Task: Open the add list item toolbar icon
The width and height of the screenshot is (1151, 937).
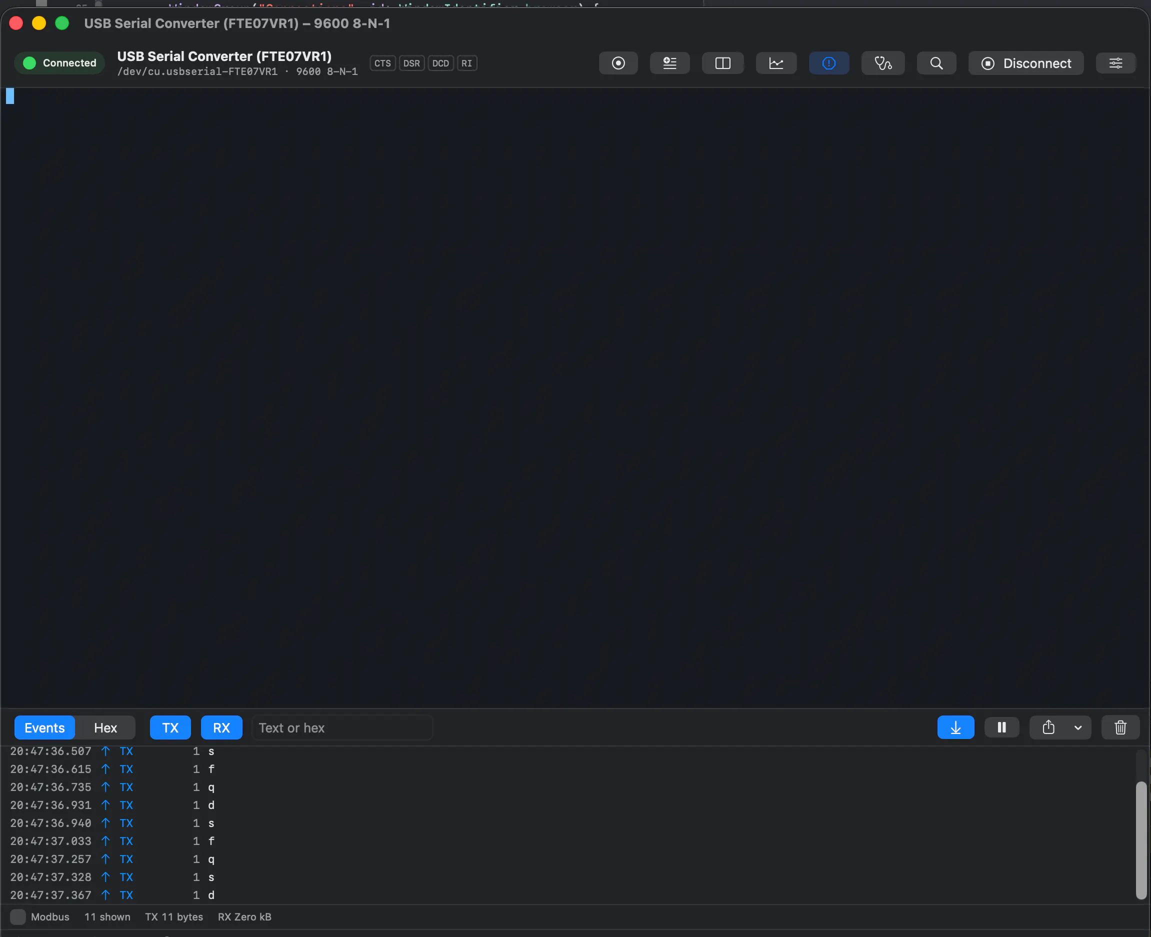Action: point(669,63)
